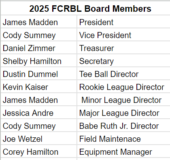Image resolution: width=170 pixels, height=160 pixels.
Task: Select the Tee Ball Director cell
Action: pyautogui.click(x=123, y=74)
